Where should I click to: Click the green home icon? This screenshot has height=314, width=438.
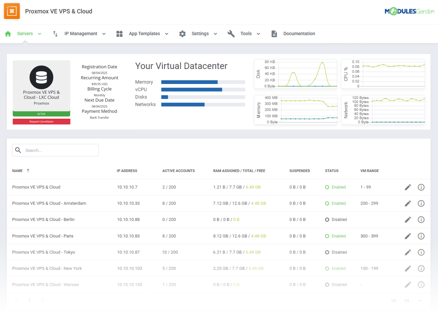click(8, 34)
